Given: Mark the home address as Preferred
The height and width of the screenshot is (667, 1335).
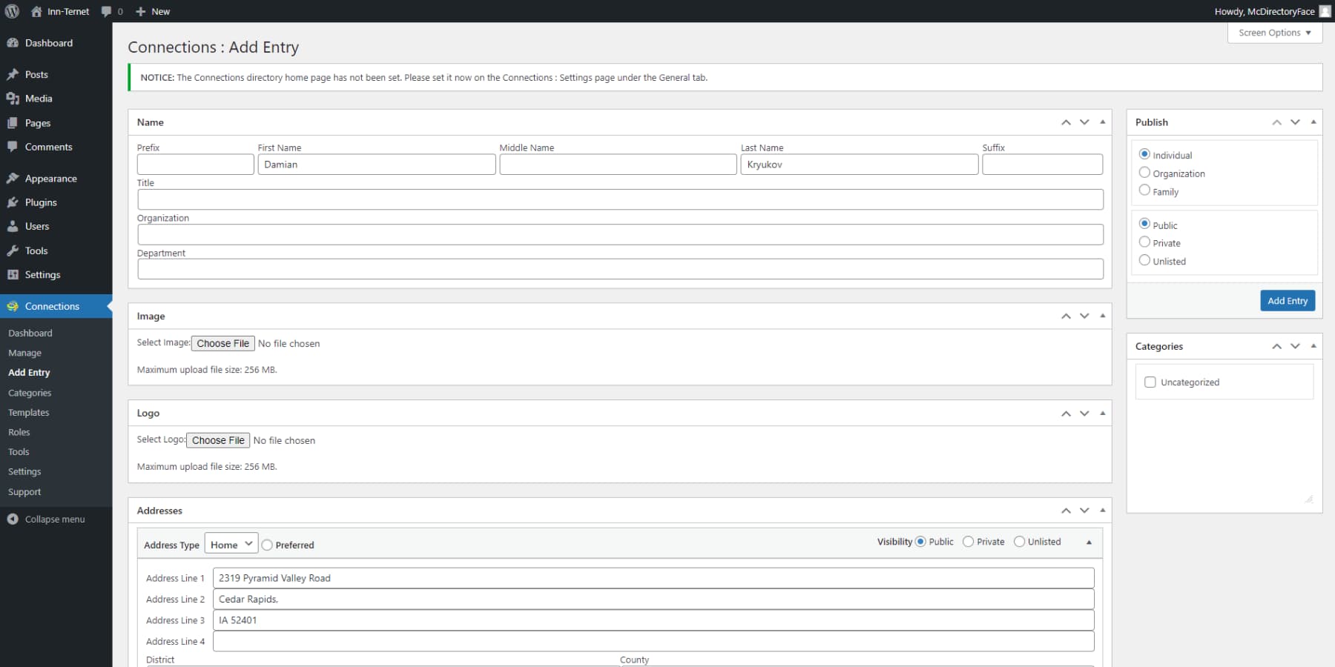Looking at the screenshot, I should click(267, 545).
